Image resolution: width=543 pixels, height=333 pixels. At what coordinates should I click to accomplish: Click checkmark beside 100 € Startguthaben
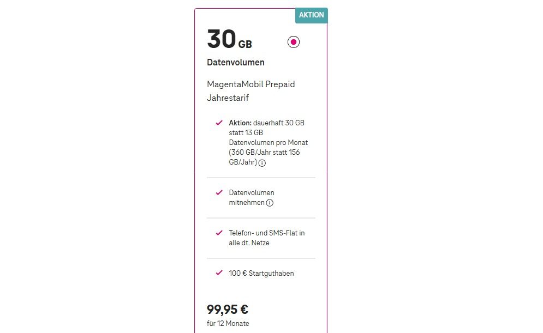(x=219, y=273)
